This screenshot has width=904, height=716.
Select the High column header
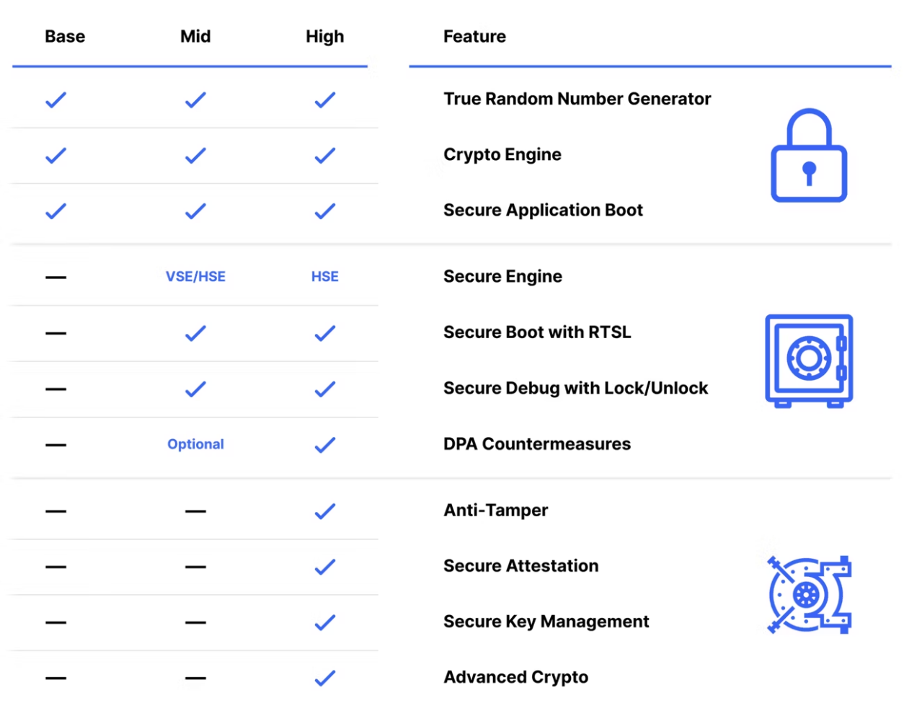[325, 37]
